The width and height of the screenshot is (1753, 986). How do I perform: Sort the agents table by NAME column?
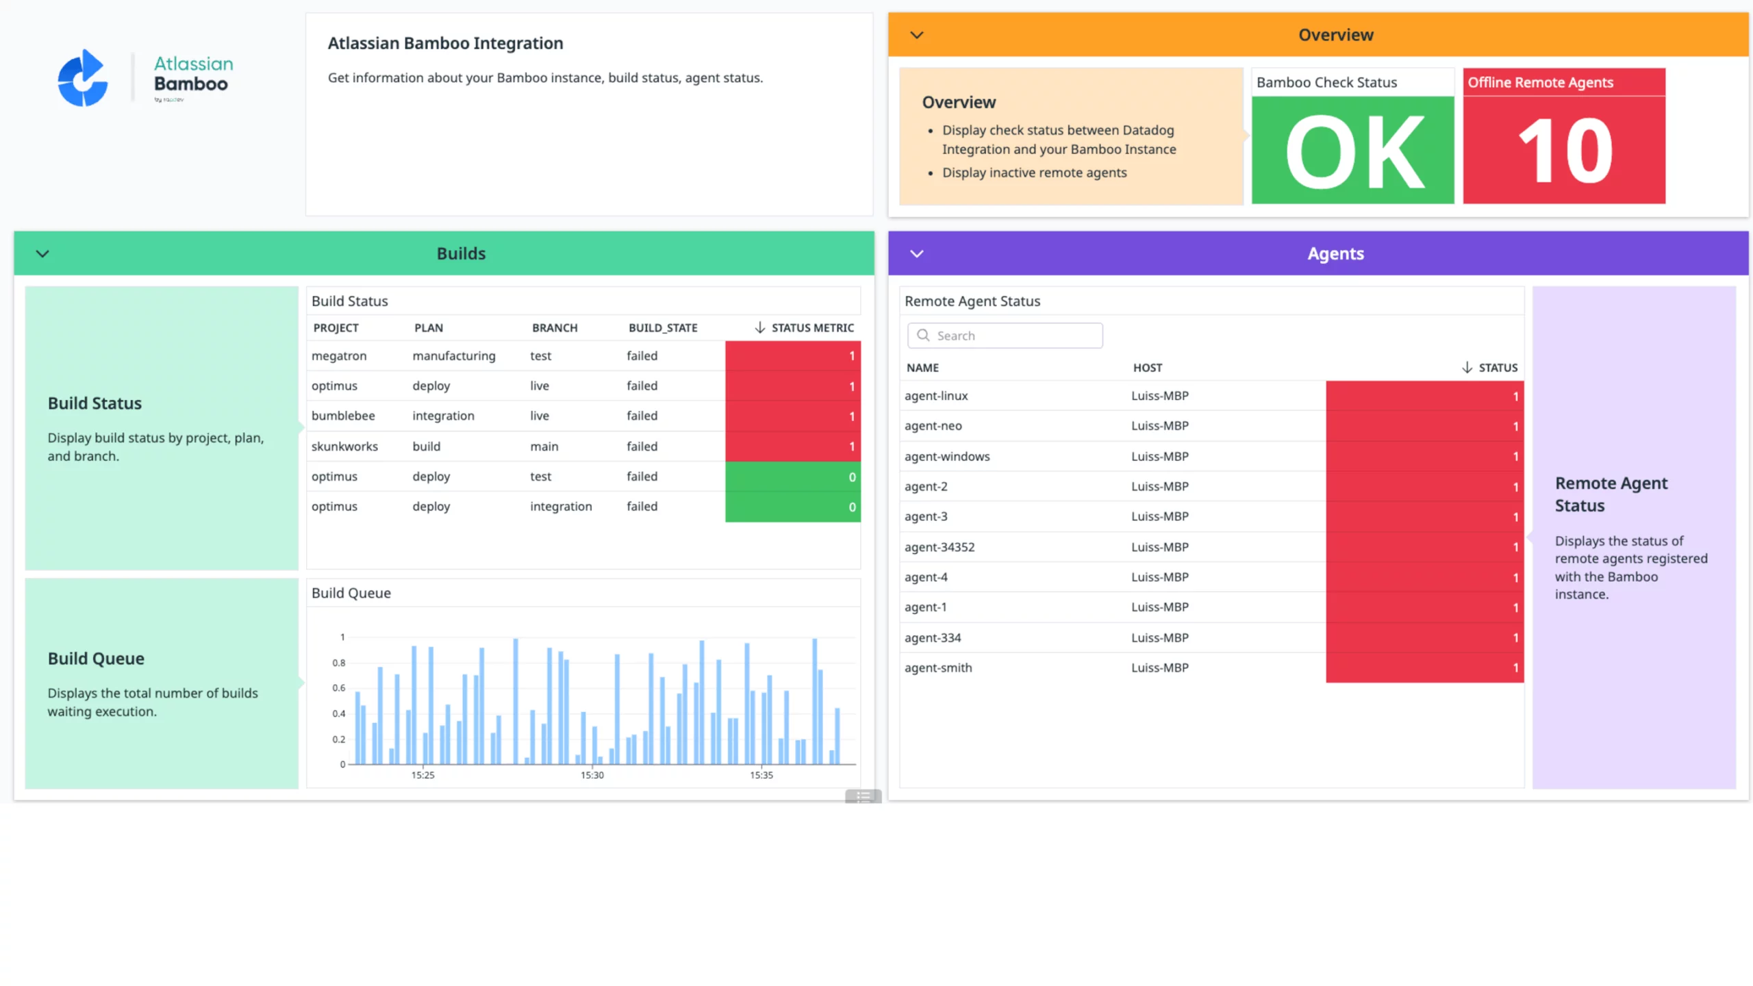(x=922, y=368)
